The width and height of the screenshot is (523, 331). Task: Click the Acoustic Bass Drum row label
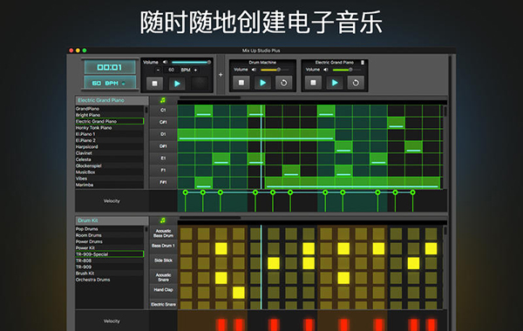click(163, 233)
